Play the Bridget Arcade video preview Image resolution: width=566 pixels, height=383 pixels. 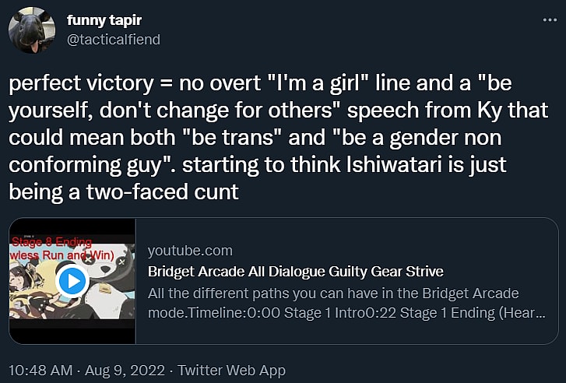(73, 280)
